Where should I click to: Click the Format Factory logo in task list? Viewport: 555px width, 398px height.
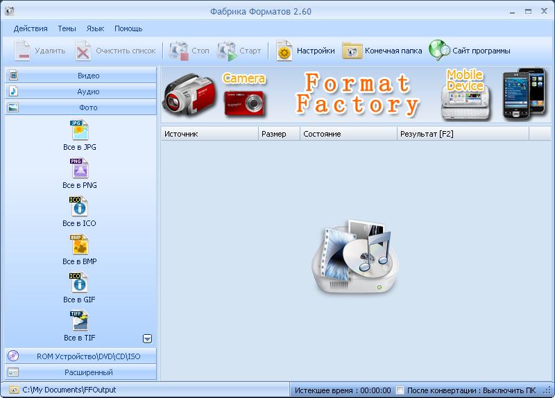355,257
